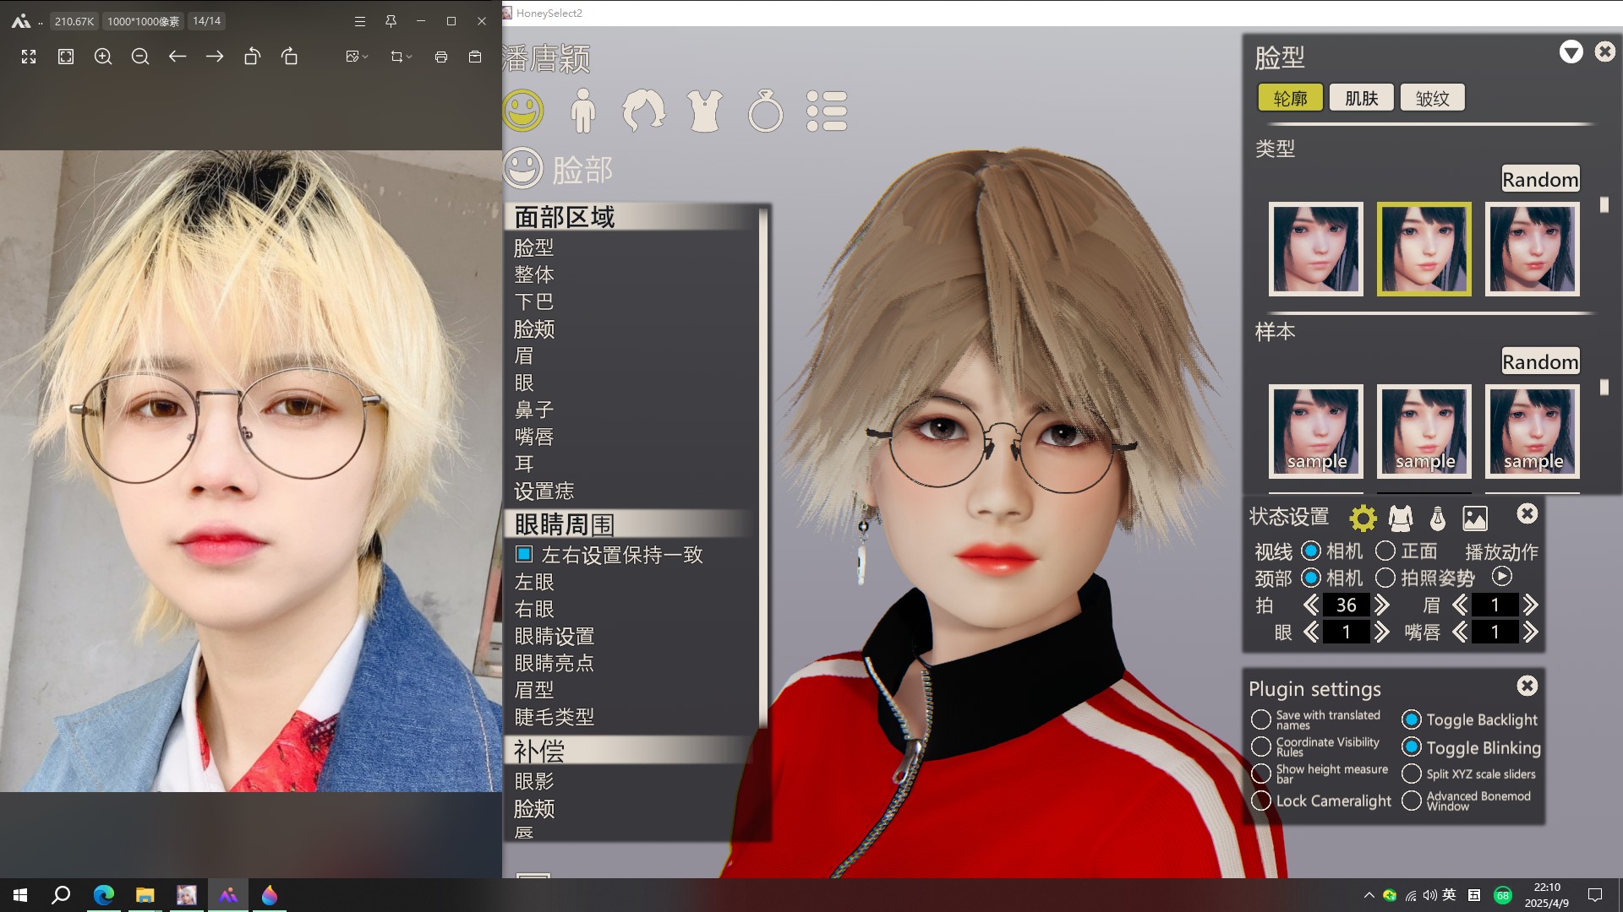Disable Toggle Blinking option
The width and height of the screenshot is (1623, 912).
(1411, 747)
